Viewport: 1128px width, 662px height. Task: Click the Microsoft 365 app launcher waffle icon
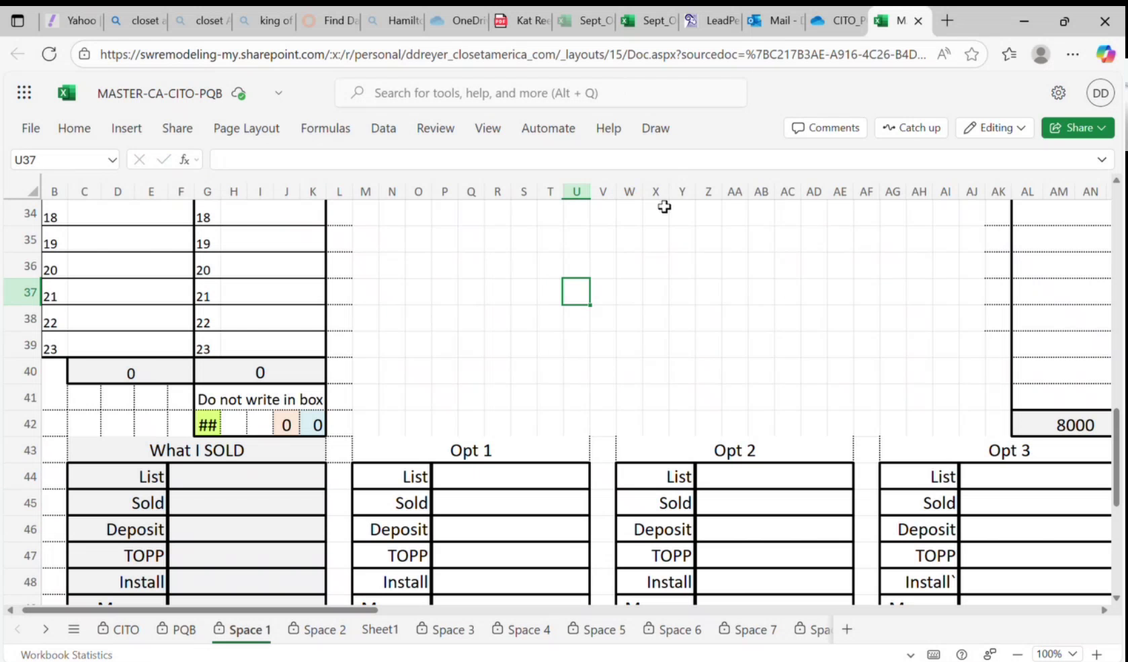(x=24, y=93)
